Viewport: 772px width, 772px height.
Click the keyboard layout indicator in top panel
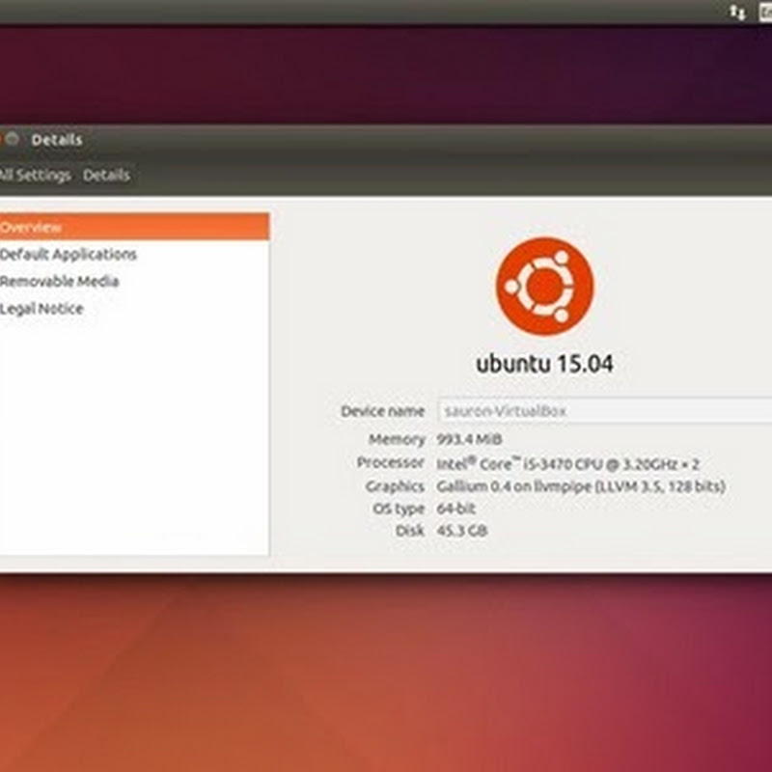point(765,13)
